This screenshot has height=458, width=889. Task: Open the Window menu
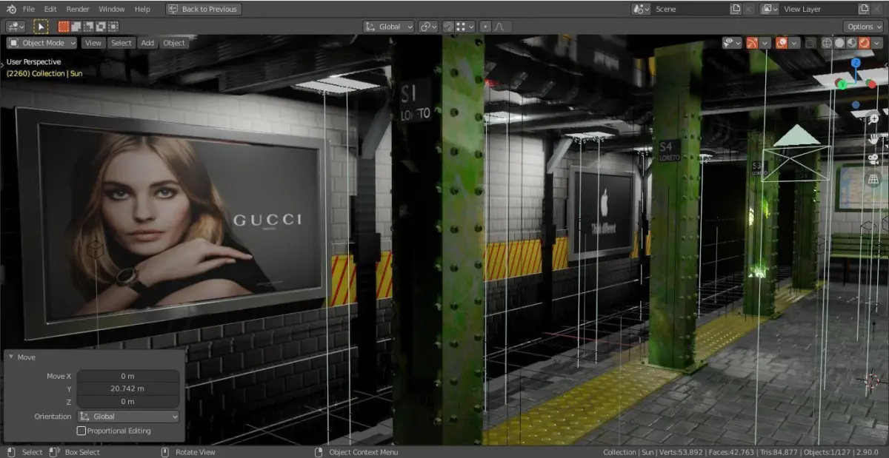click(x=112, y=9)
